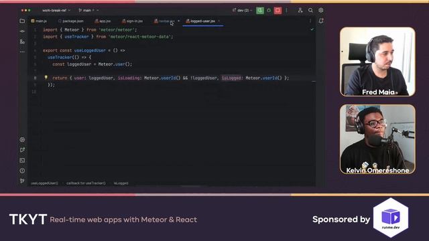
Task: Click the runme.dev sponsor logo
Action: (x=391, y=218)
